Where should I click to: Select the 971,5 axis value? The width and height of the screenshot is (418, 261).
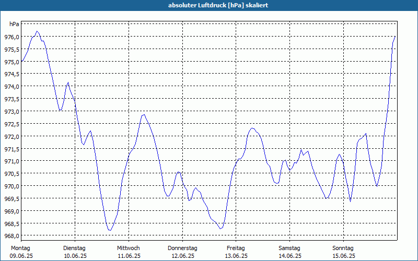pos(11,149)
